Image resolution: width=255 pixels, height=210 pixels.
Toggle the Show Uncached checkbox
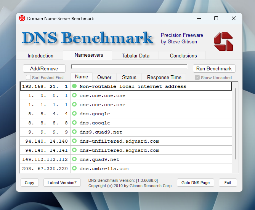pyautogui.click(x=197, y=77)
